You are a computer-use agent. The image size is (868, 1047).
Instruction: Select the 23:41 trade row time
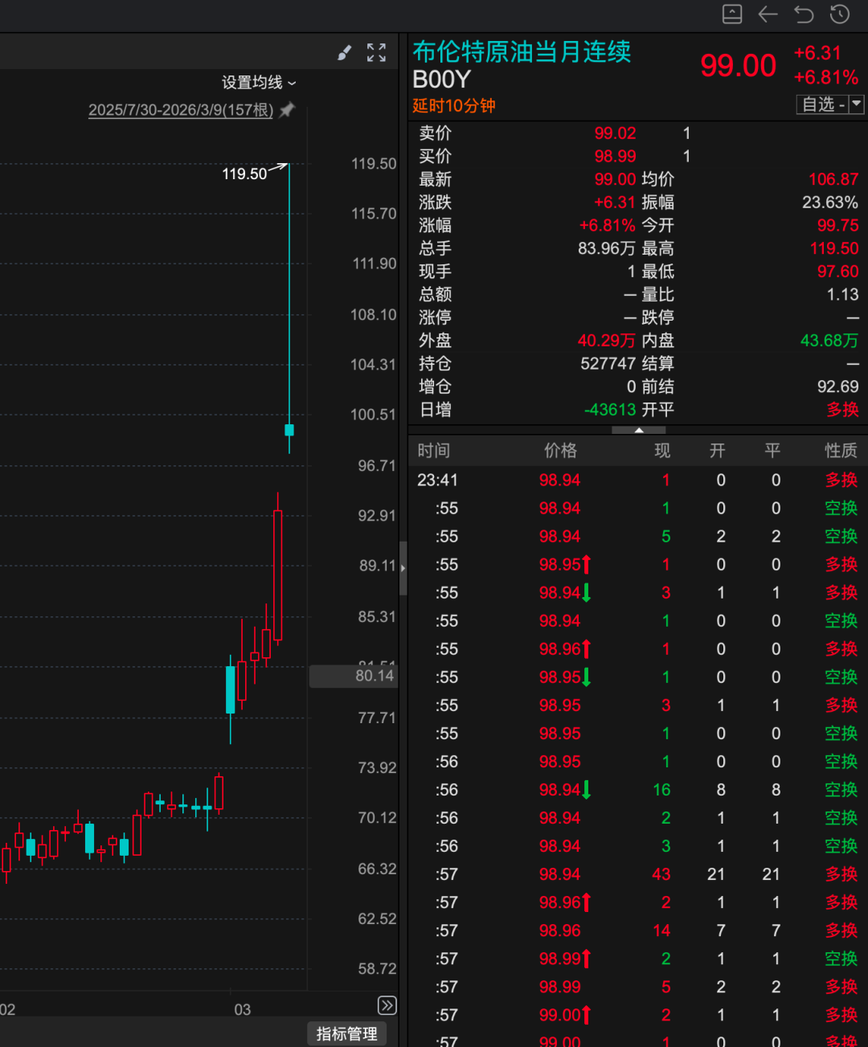tap(437, 481)
